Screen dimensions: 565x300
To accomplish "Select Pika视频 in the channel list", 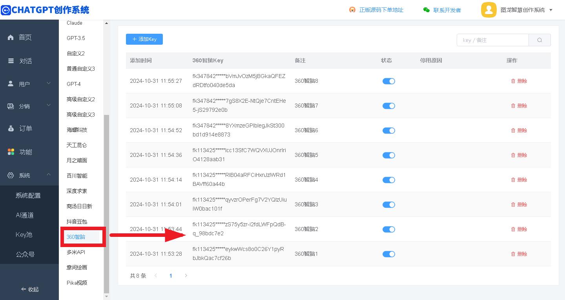I will [x=77, y=283].
